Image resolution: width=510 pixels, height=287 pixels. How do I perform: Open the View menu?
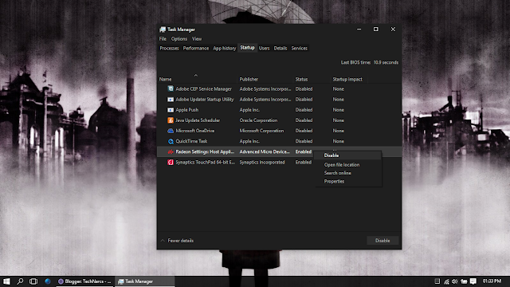197,39
